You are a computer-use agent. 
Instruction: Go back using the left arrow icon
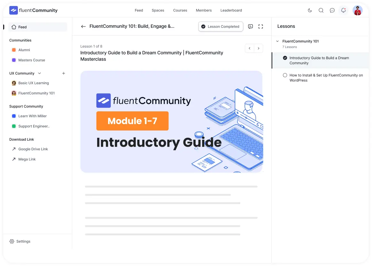point(83,26)
